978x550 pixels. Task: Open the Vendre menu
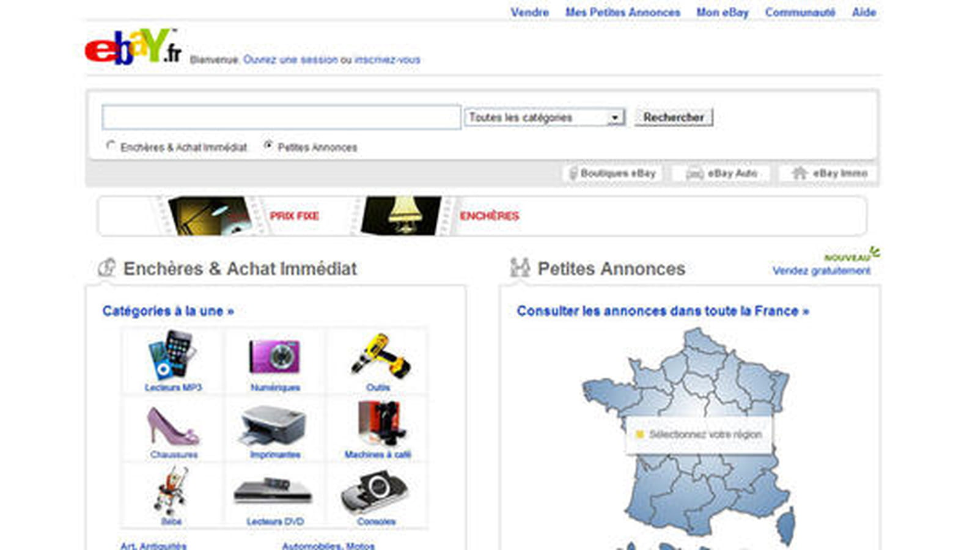pos(529,12)
